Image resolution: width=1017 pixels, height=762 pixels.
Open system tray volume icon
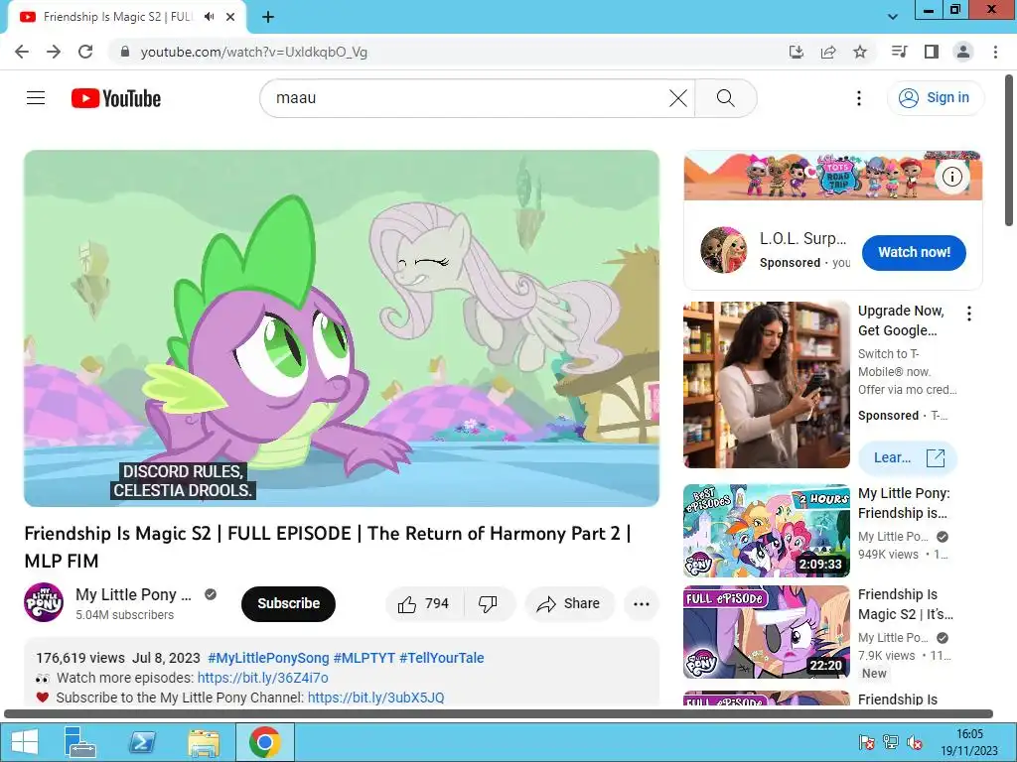point(915,742)
